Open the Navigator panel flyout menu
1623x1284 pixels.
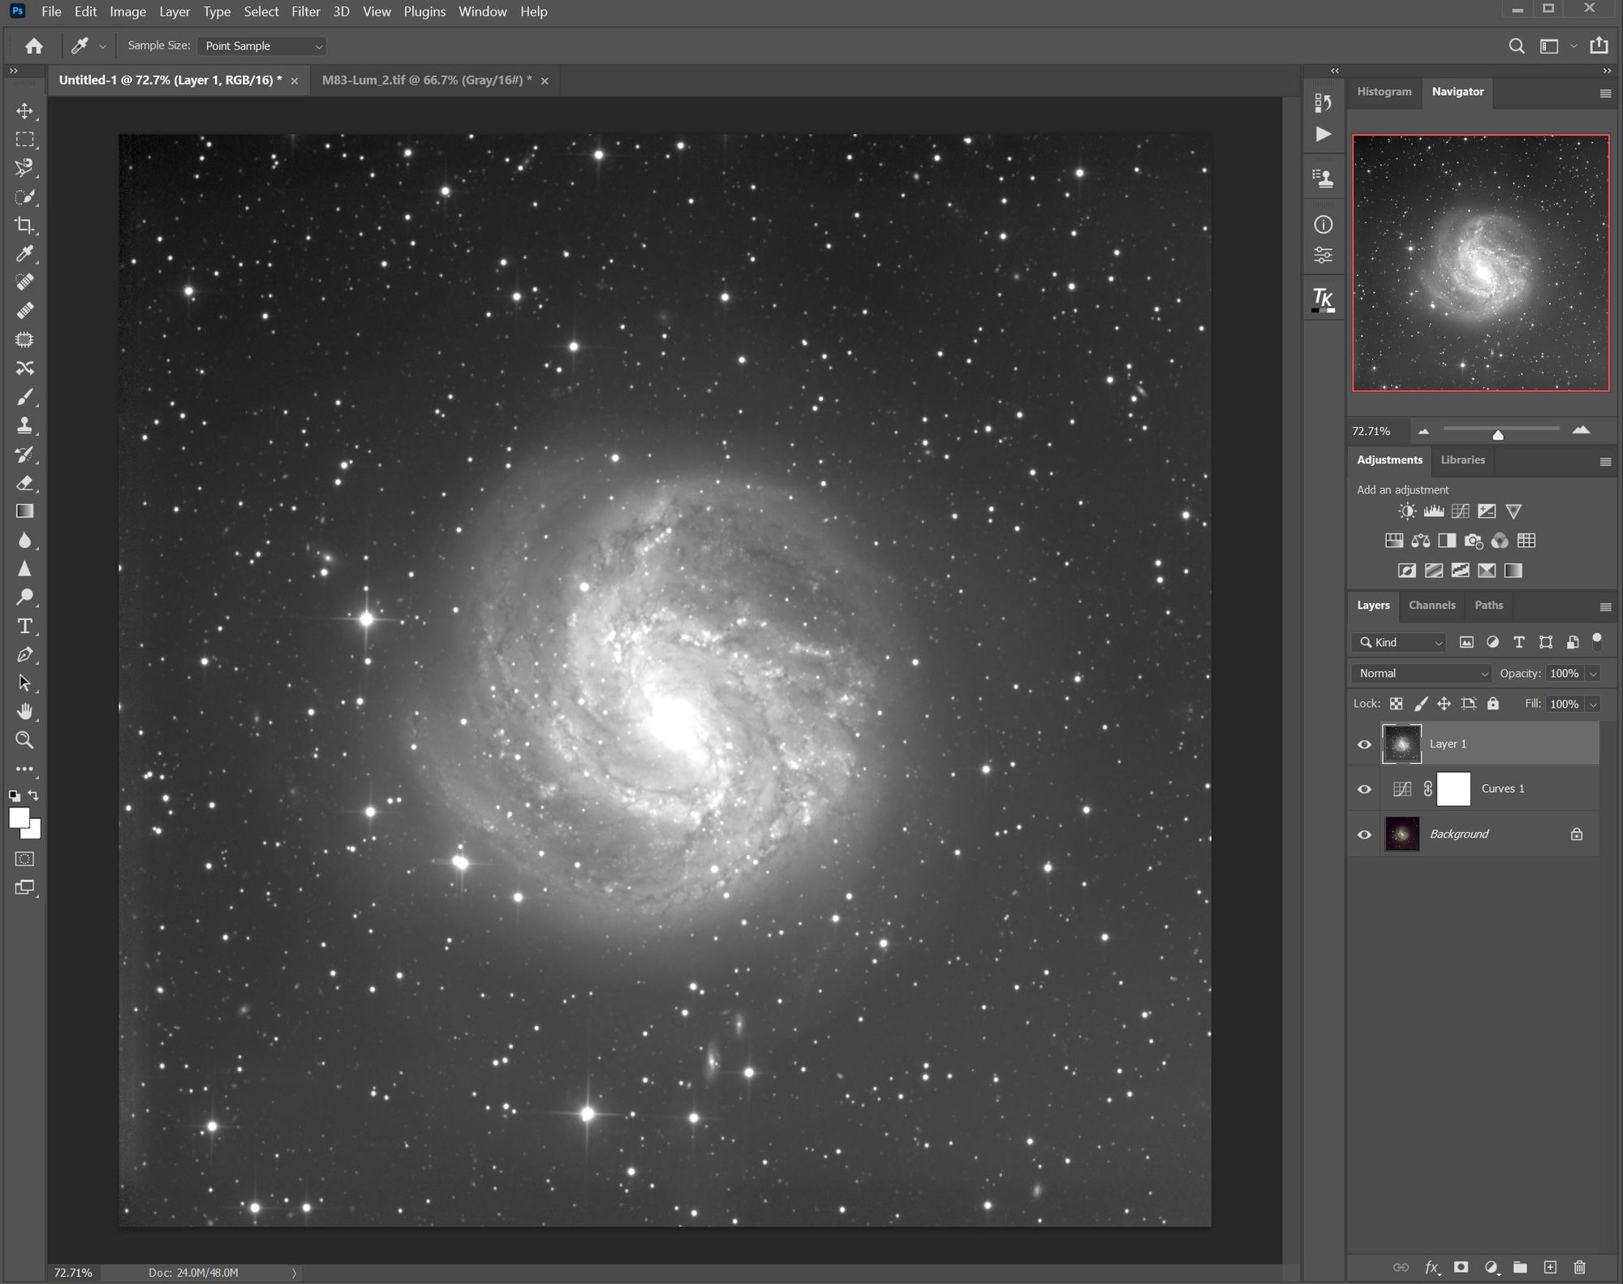pos(1604,93)
